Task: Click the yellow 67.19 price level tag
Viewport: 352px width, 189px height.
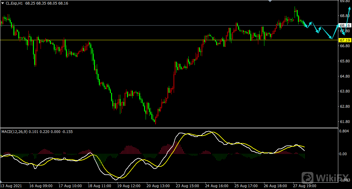Action: 345,40
